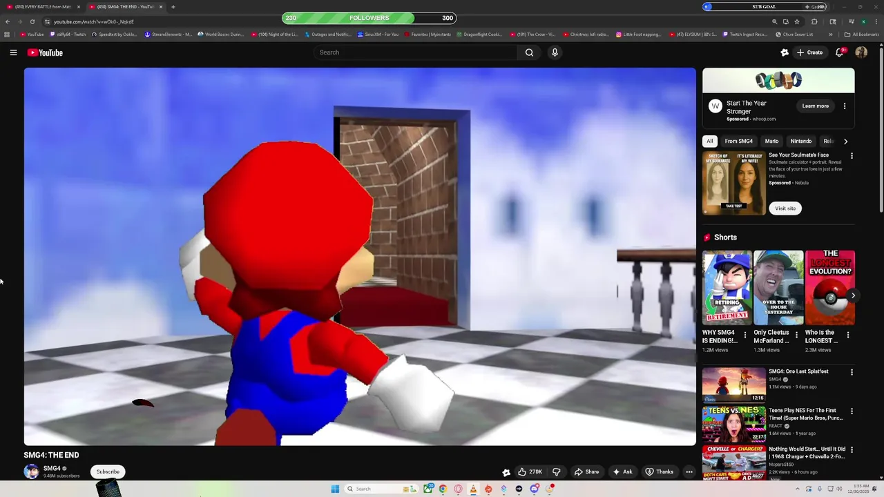Select the Mario filter chip

click(771, 142)
